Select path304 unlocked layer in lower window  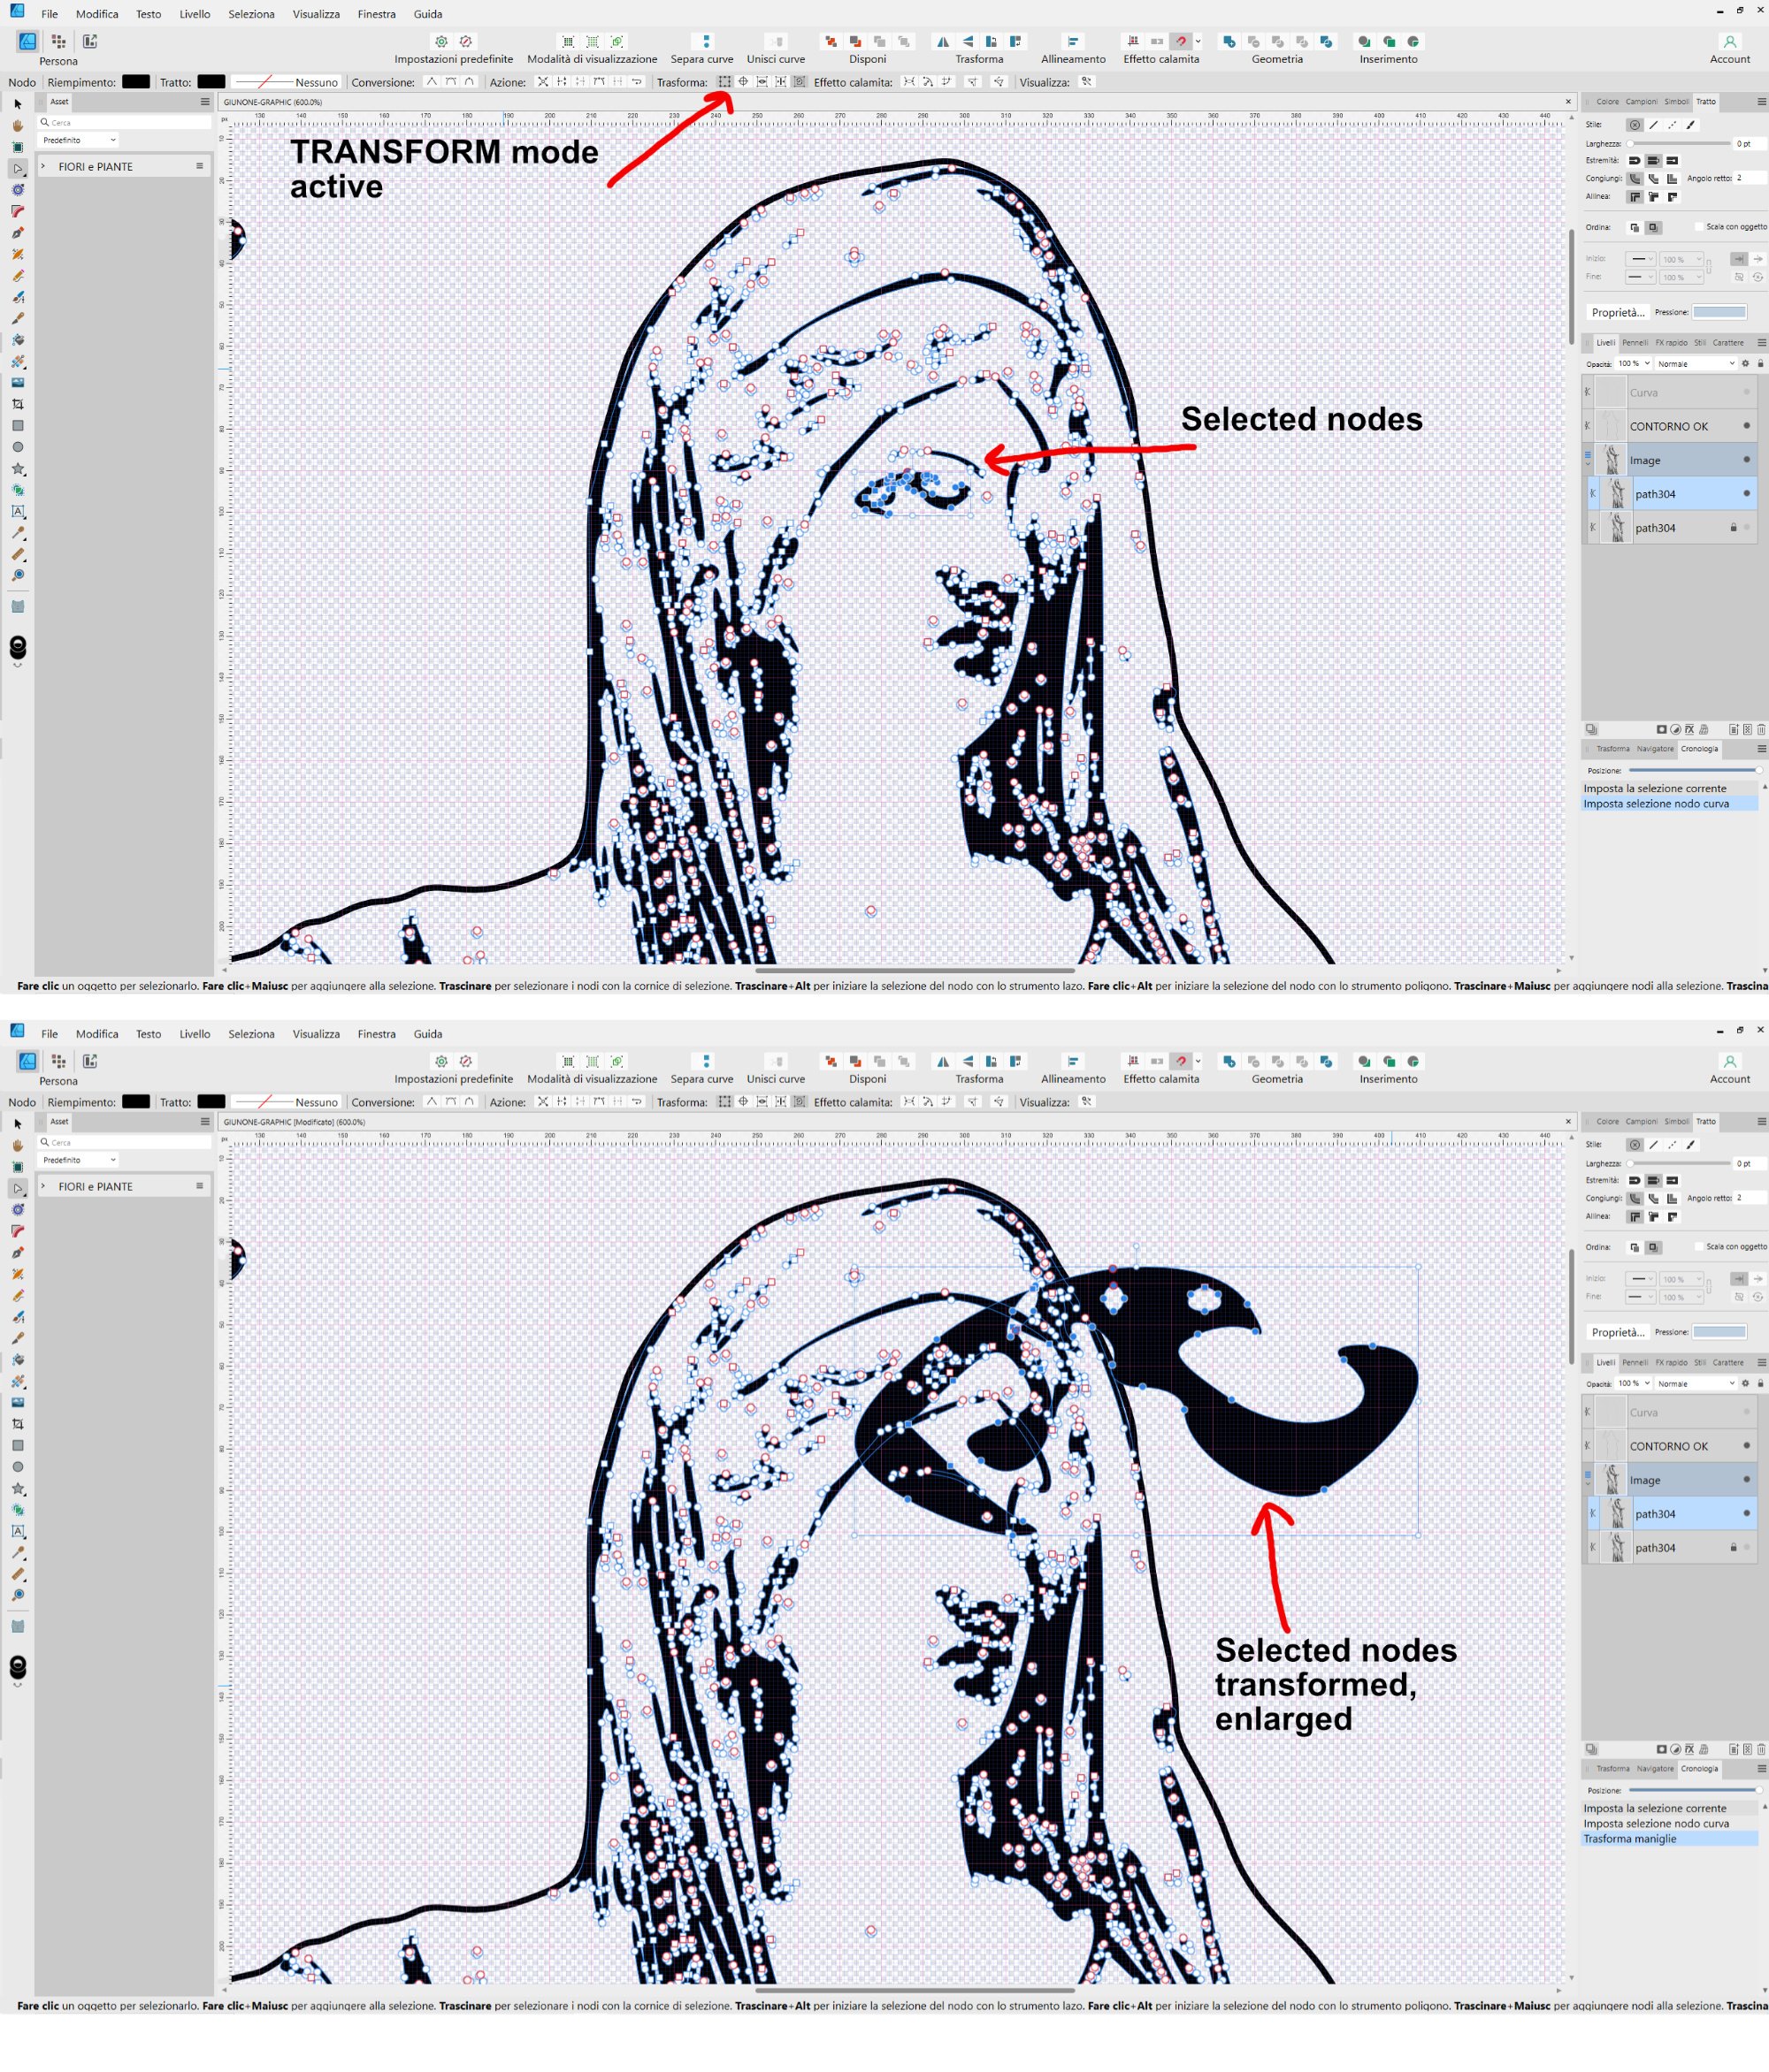point(1671,1514)
